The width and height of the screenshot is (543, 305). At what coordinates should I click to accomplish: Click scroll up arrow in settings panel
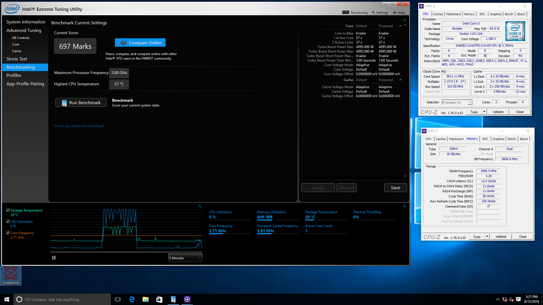coord(405,25)
